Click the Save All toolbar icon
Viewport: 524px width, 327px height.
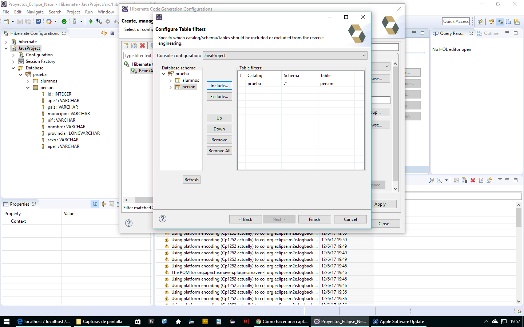pyautogui.click(x=28, y=21)
